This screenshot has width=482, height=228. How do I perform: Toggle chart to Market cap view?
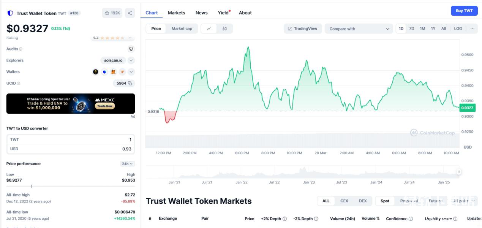coord(182,29)
